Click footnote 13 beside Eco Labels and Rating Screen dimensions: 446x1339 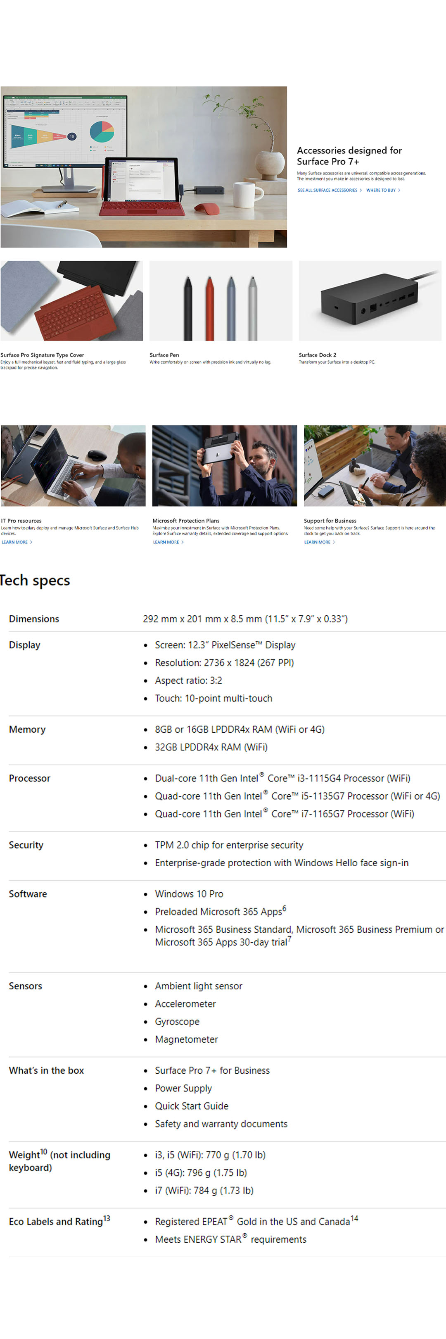pyautogui.click(x=107, y=1218)
